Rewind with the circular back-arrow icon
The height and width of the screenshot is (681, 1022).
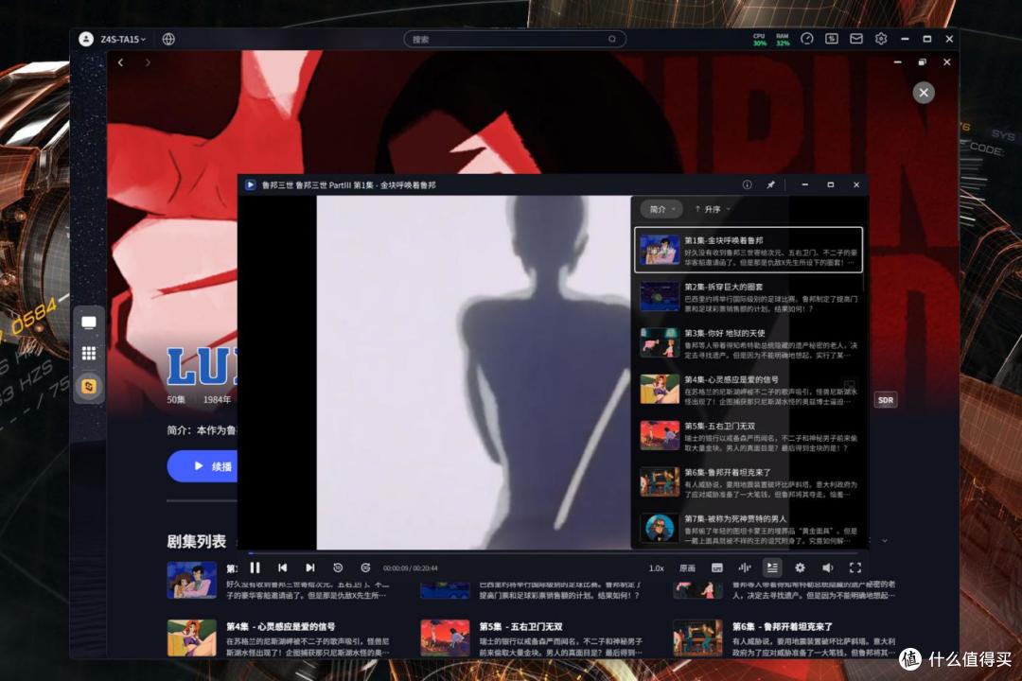(x=338, y=568)
